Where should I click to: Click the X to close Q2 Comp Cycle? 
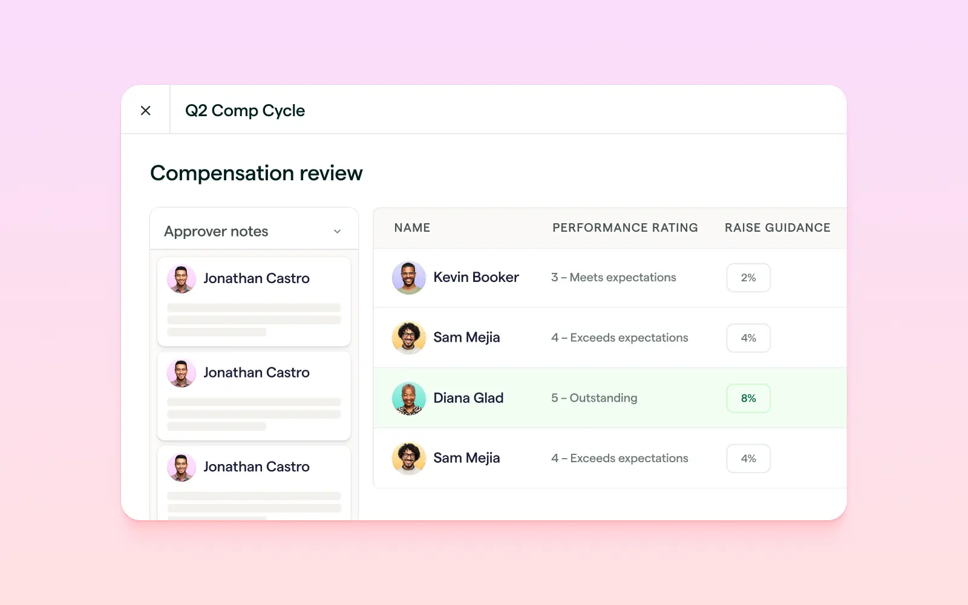[x=145, y=110]
